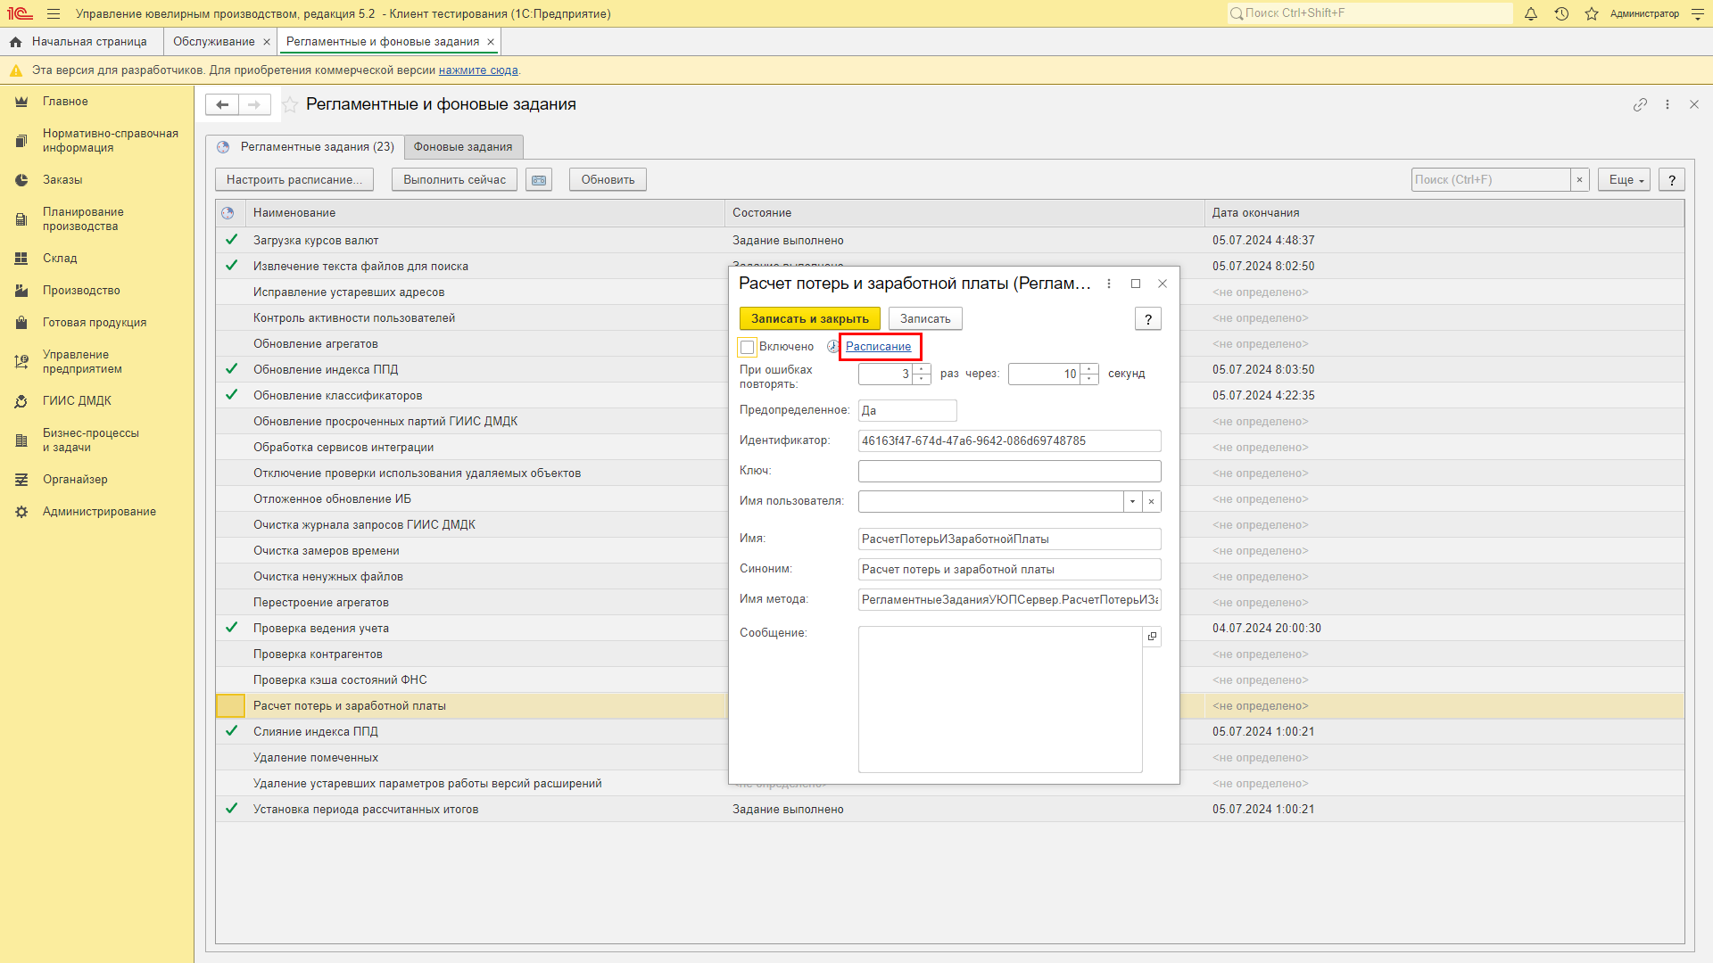Click Обновить button
1713x963 pixels.
tap(608, 180)
